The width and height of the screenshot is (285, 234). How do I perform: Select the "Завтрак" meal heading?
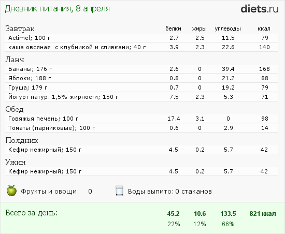pos(20,28)
